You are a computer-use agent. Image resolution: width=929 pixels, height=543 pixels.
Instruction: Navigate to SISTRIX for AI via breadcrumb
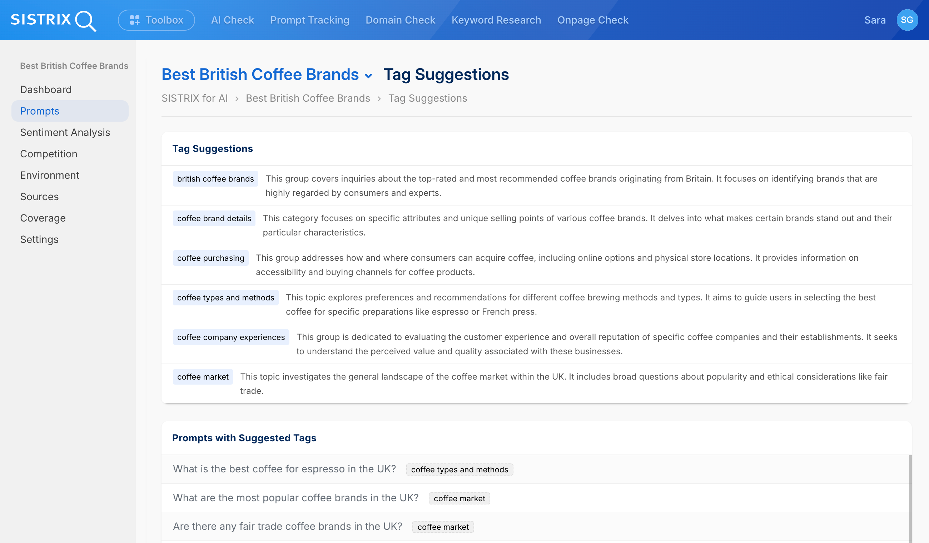point(195,98)
